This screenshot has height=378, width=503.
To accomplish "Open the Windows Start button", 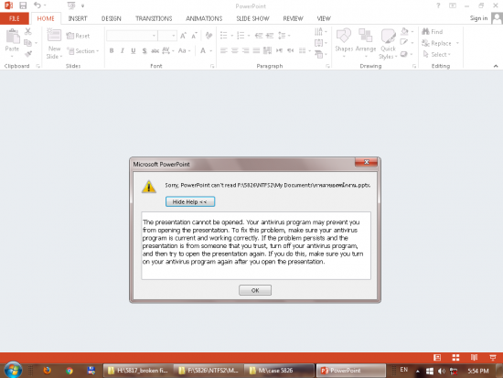I will (x=13, y=370).
